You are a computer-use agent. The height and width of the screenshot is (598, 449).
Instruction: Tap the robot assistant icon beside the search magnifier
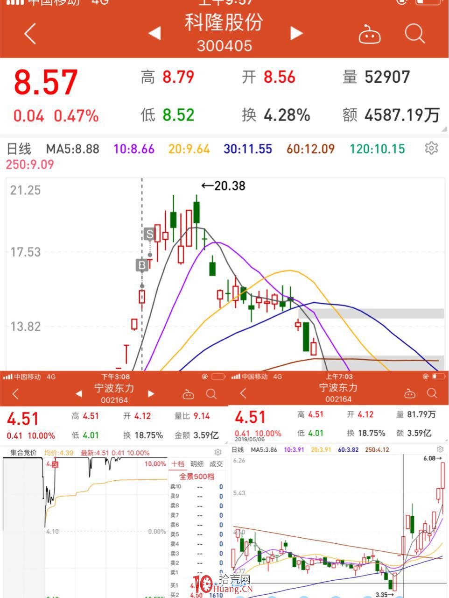[369, 34]
